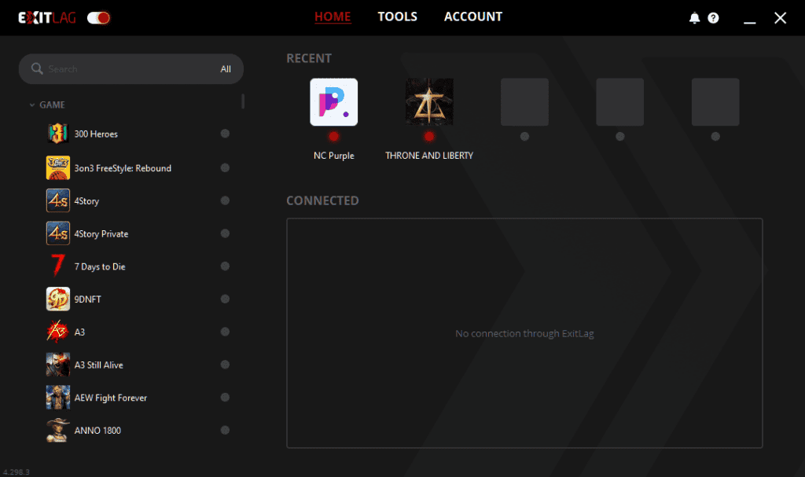Open the 7 Days to Die entry text
Image resolution: width=805 pixels, height=477 pixels.
pos(100,266)
